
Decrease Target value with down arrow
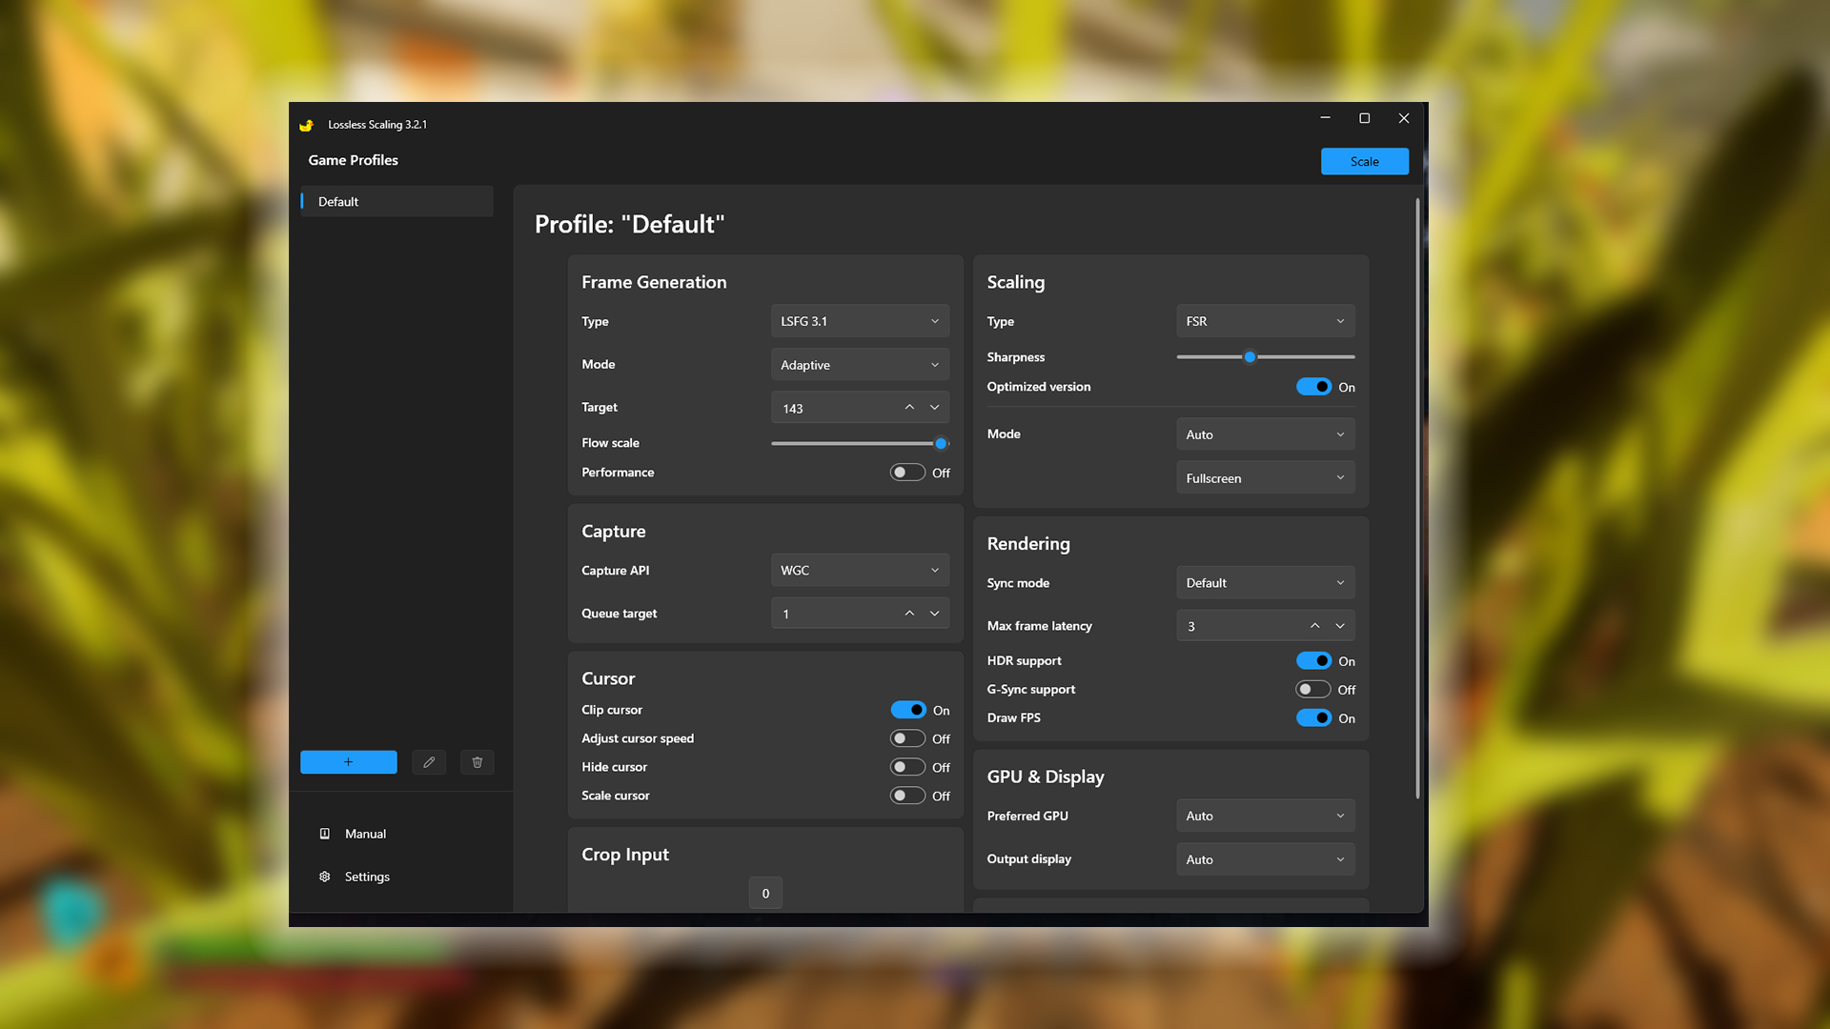(935, 408)
